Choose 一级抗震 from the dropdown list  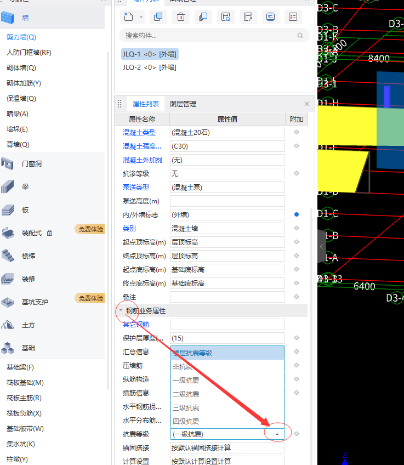click(227, 380)
